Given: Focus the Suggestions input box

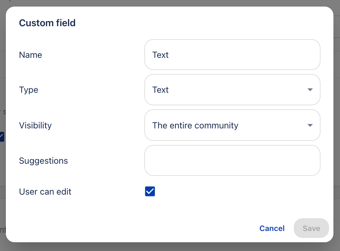Looking at the screenshot, I should pyautogui.click(x=232, y=160).
